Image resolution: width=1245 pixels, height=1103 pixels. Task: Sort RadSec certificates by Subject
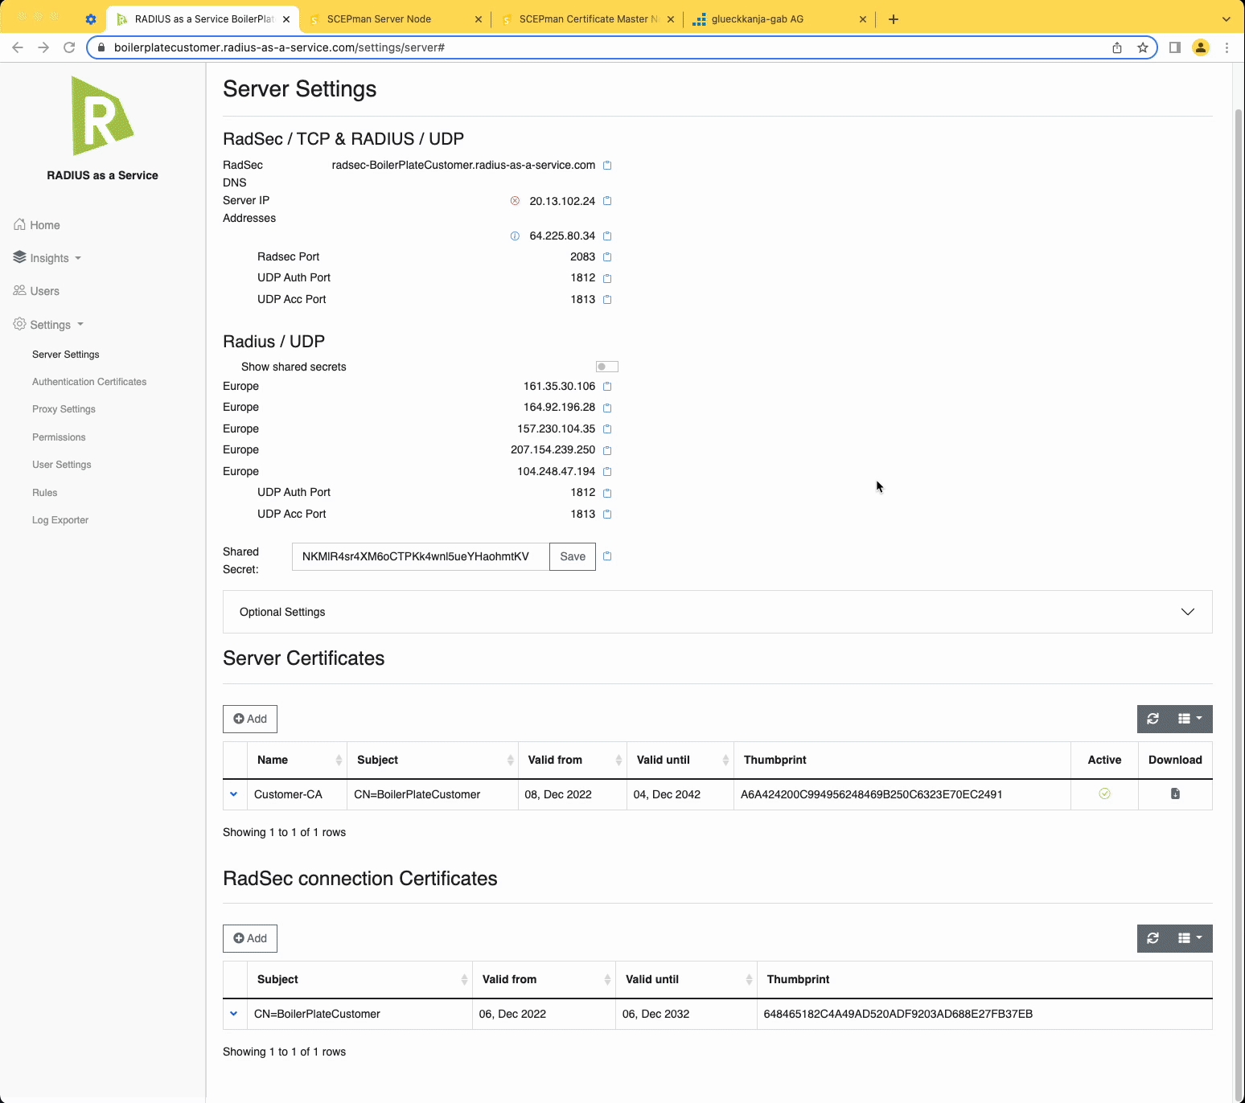360,979
